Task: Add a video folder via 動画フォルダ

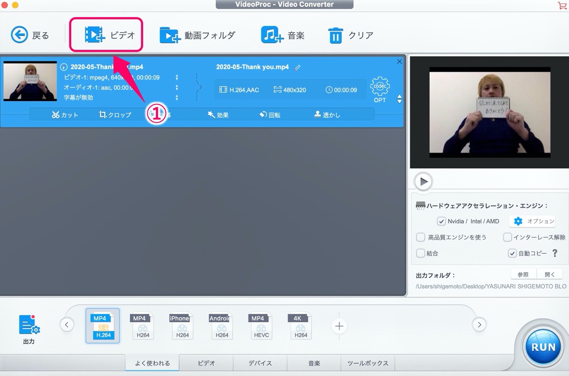Action: click(197, 35)
